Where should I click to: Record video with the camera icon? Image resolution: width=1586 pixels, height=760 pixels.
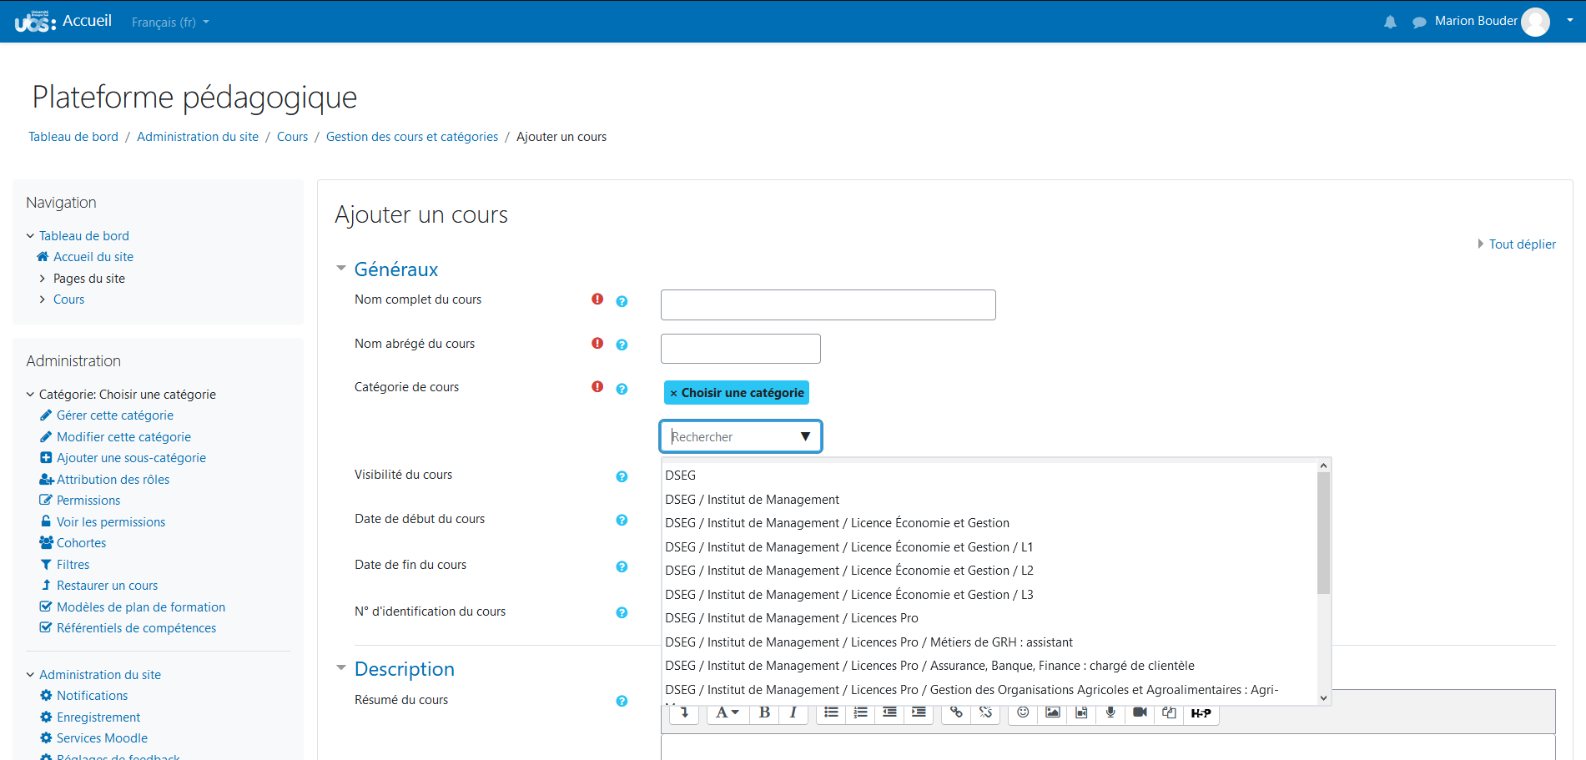click(x=1140, y=713)
